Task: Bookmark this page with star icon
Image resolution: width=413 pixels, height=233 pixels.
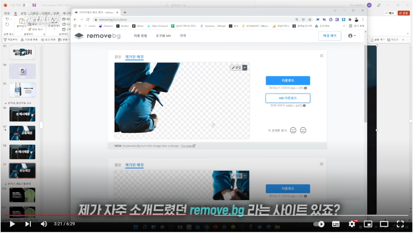Action: (310, 19)
